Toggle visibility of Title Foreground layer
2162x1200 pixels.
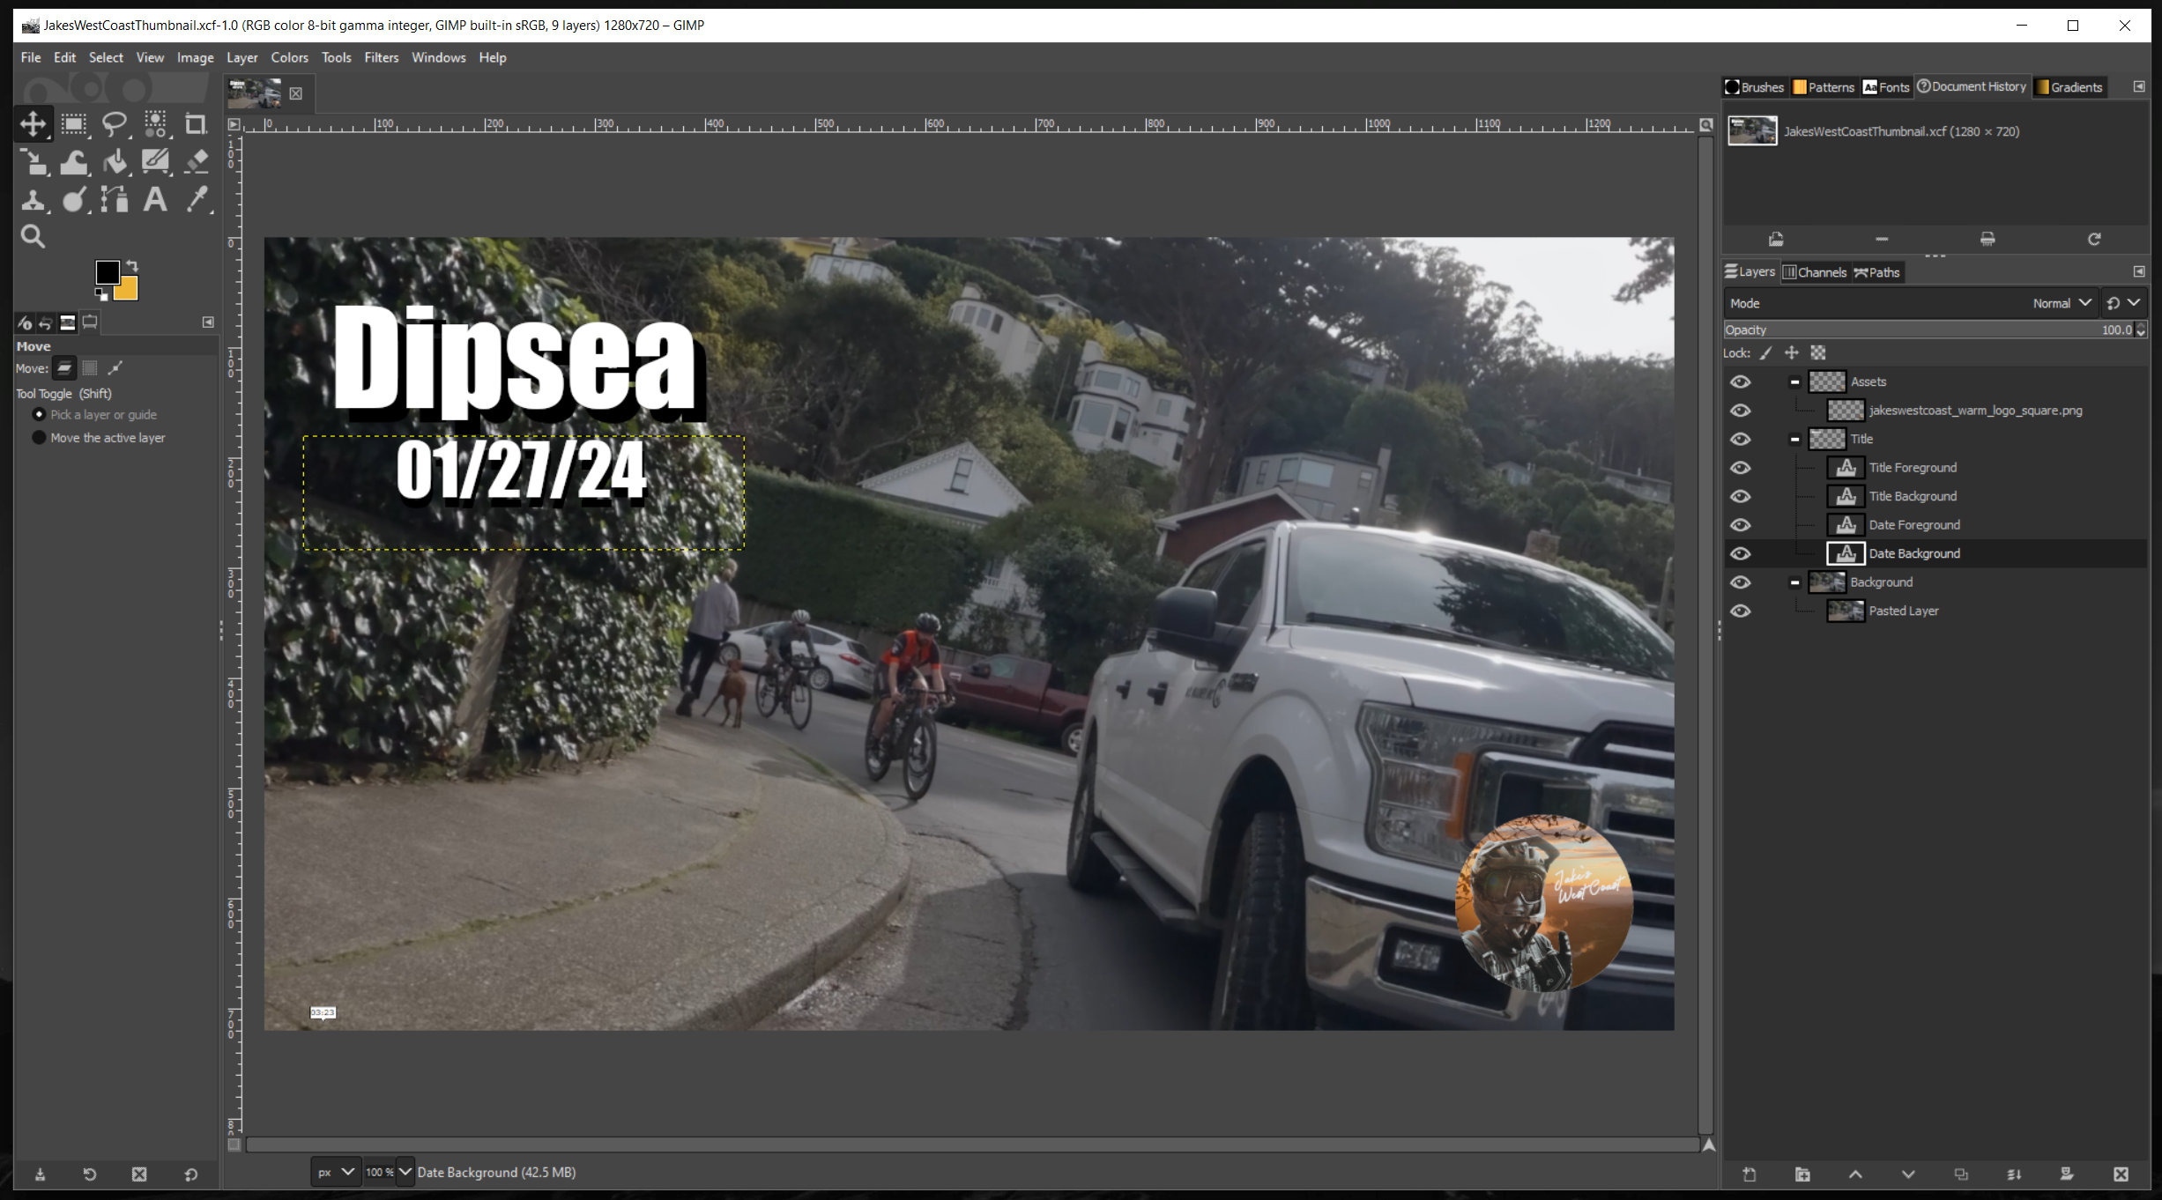tap(1740, 468)
